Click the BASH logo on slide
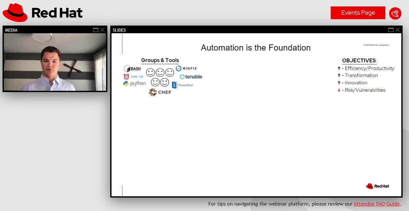The image size is (409, 211). (x=132, y=69)
